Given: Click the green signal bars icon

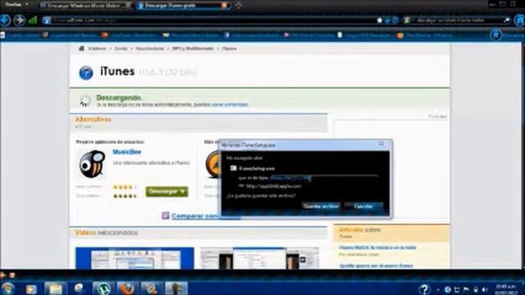Looking at the screenshot, I should click(x=33, y=20).
